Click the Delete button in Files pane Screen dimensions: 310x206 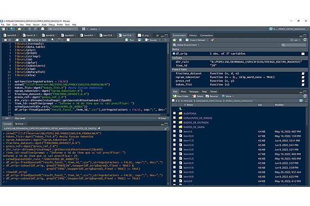(198, 96)
